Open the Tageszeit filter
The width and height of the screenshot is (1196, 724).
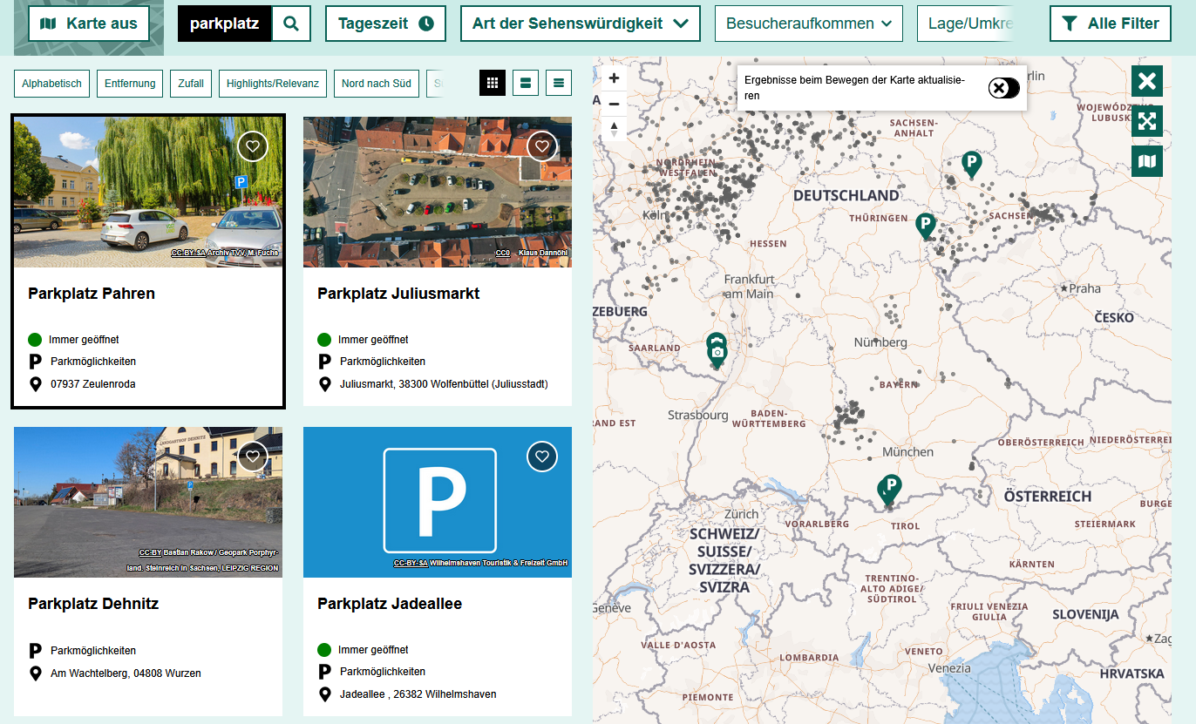click(x=385, y=24)
